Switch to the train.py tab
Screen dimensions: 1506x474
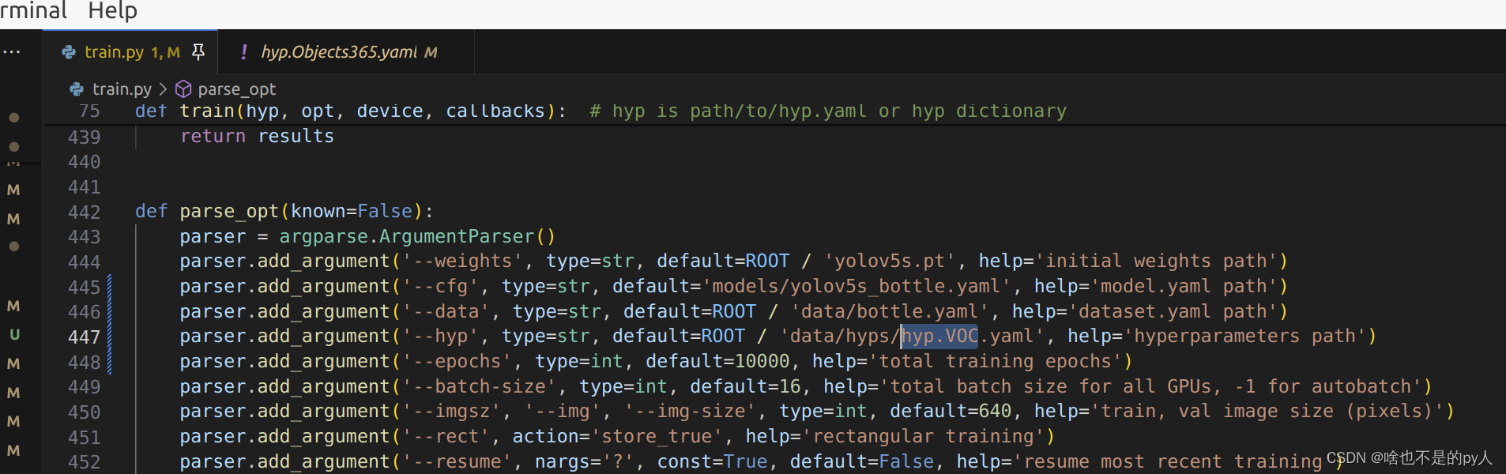[130, 52]
